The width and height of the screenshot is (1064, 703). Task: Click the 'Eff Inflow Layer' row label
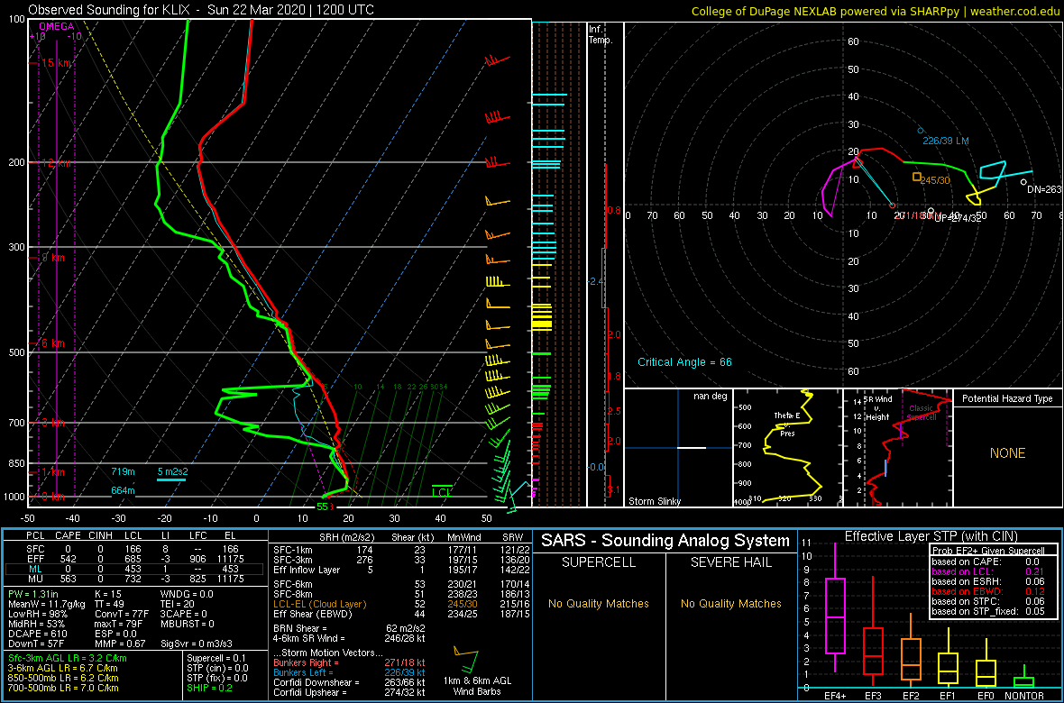tap(306, 569)
